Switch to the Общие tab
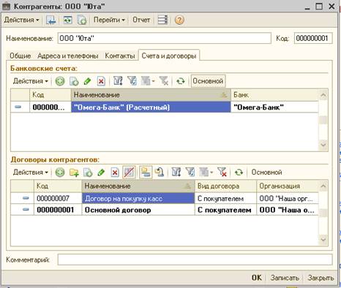 click(x=20, y=56)
